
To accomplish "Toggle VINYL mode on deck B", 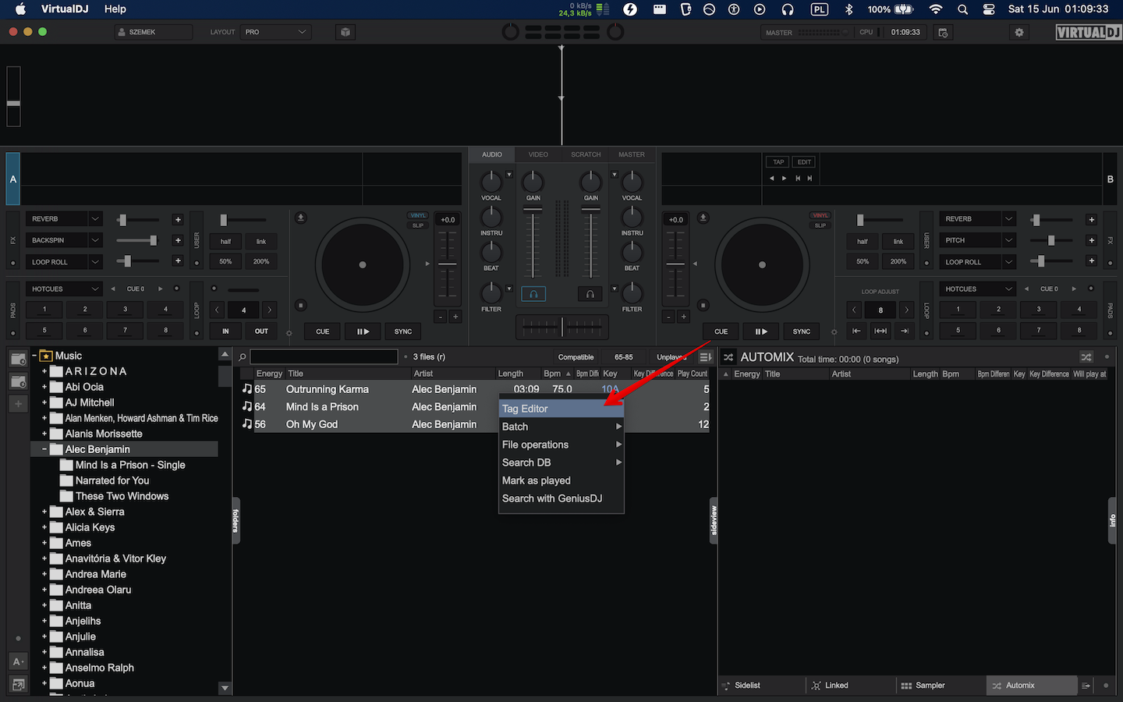I will pos(820,215).
